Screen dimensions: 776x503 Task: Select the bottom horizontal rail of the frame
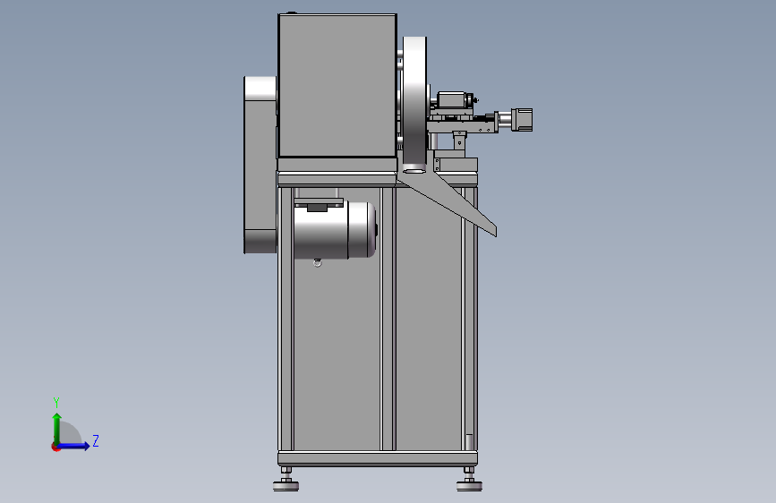tap(377, 458)
